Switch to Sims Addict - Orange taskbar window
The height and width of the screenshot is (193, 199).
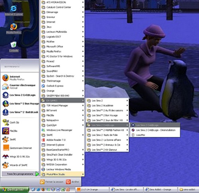click(x=160, y=189)
